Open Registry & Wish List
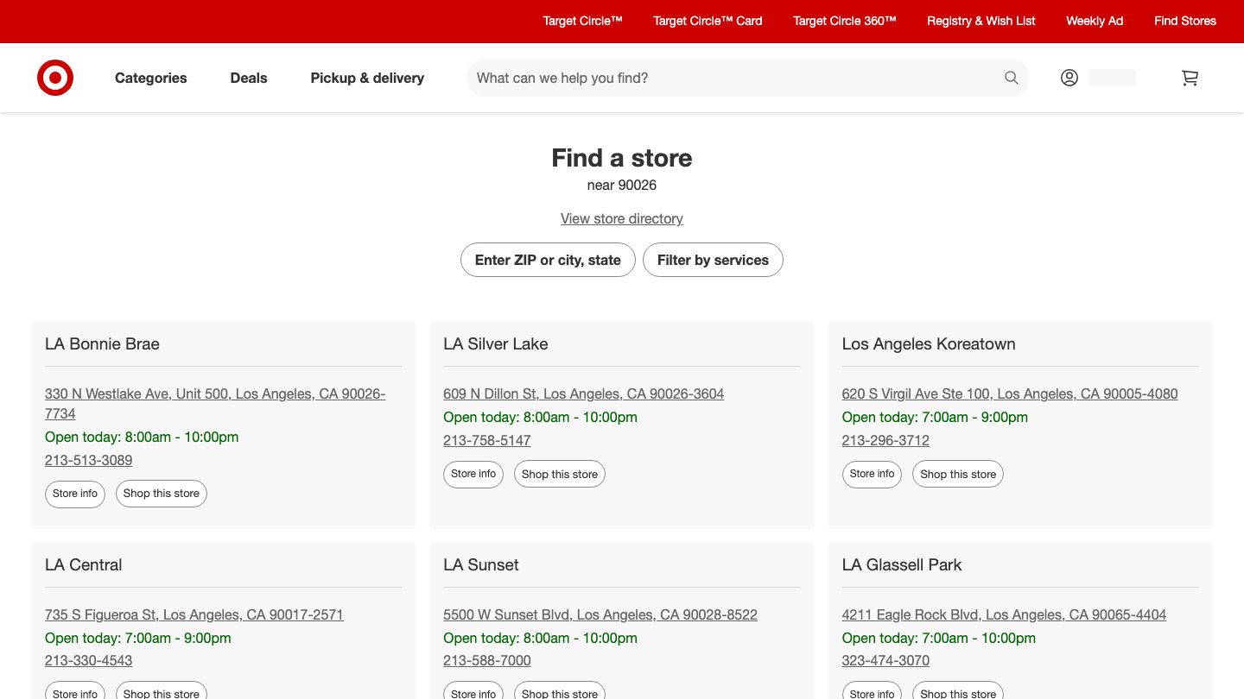This screenshot has height=699, width=1244. coord(981,21)
